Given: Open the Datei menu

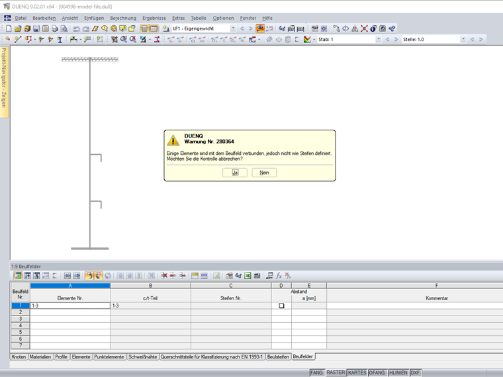Looking at the screenshot, I should coord(21,19).
